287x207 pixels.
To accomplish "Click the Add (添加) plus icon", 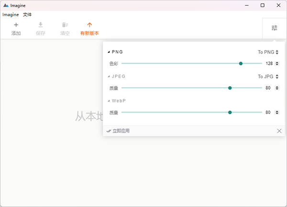I will (x=16, y=25).
